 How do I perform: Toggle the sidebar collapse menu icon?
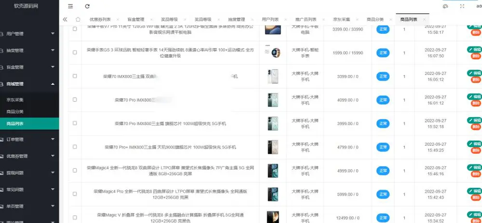coord(70,6)
